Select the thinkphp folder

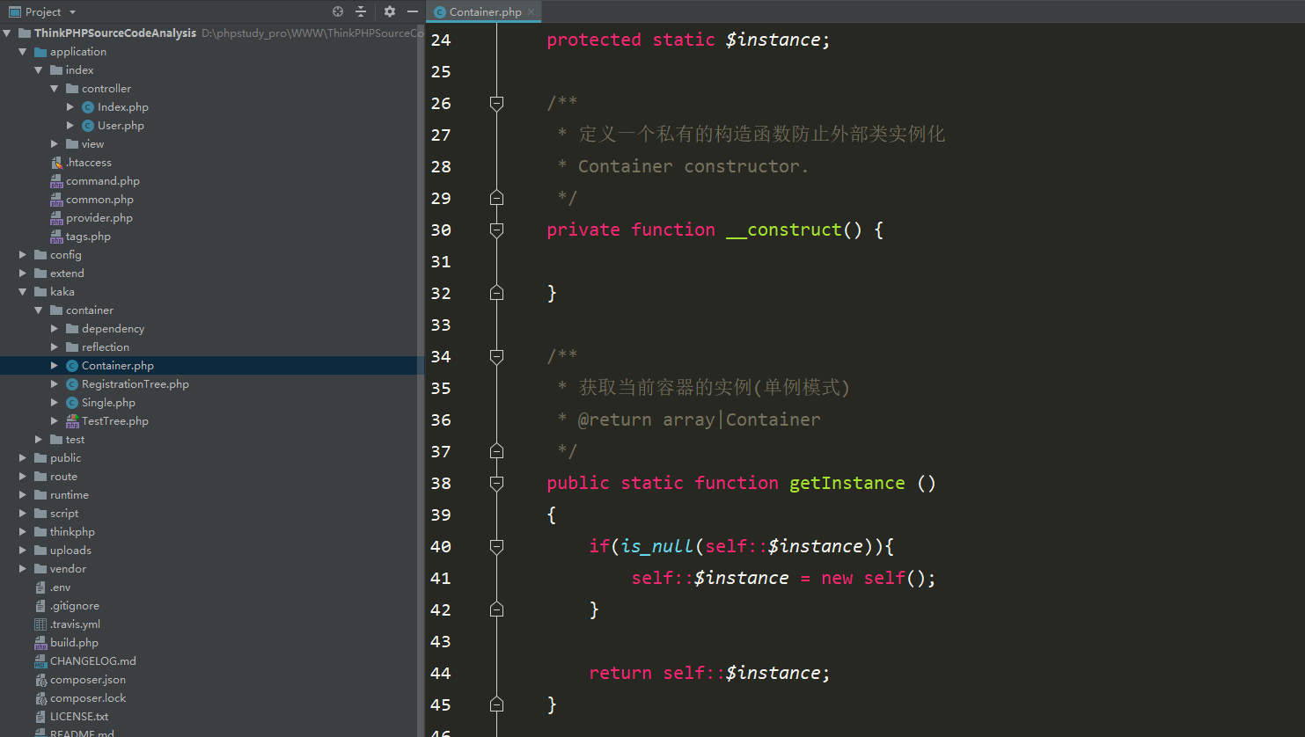click(x=72, y=532)
